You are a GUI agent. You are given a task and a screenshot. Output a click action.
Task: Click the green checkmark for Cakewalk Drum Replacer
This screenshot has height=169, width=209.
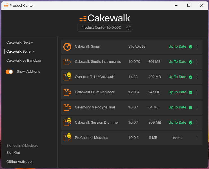[191, 92]
